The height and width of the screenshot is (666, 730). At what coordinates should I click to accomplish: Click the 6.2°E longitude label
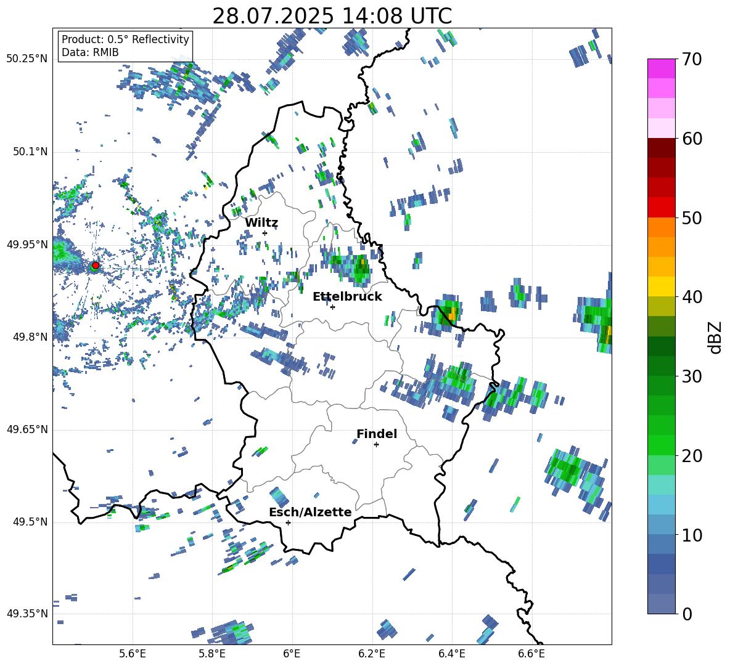[x=372, y=654]
